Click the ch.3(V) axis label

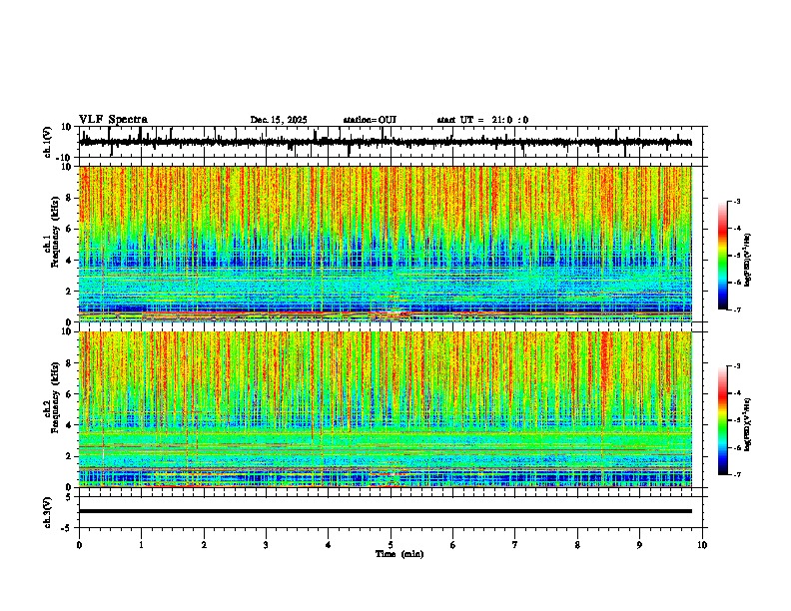48,512
